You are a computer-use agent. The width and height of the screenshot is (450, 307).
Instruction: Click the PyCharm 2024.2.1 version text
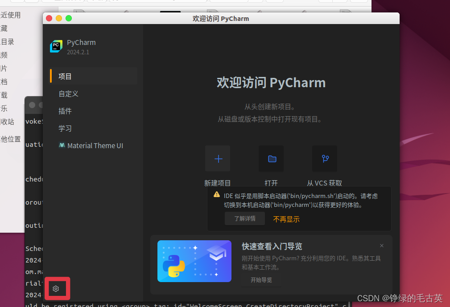coord(78,52)
